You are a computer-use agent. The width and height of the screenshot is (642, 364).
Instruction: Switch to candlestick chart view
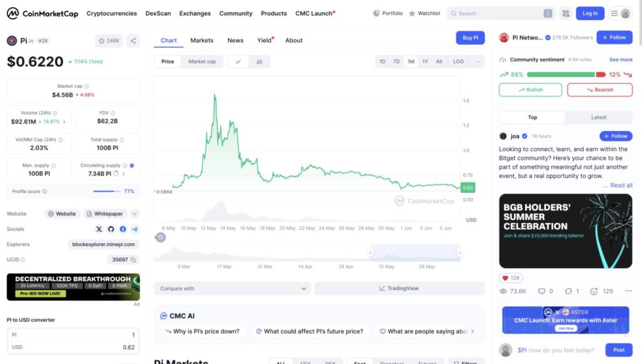coord(260,61)
